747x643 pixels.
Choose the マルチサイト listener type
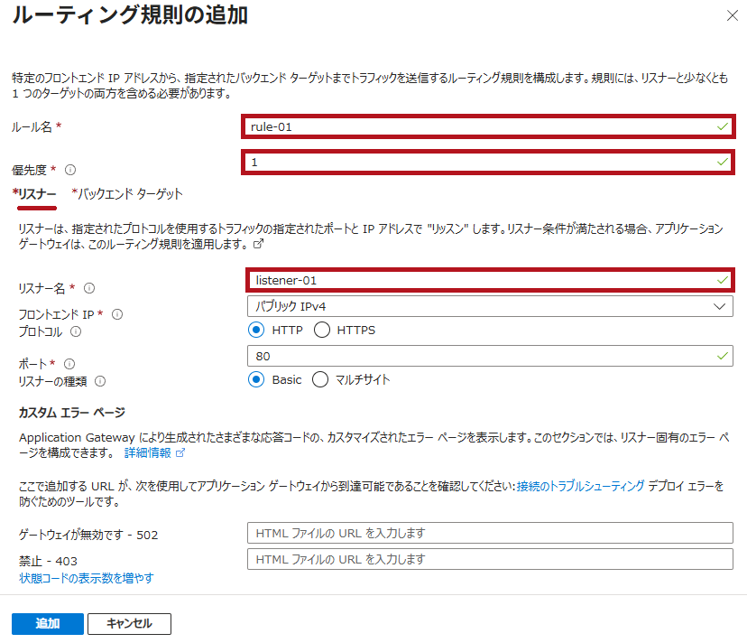(319, 380)
